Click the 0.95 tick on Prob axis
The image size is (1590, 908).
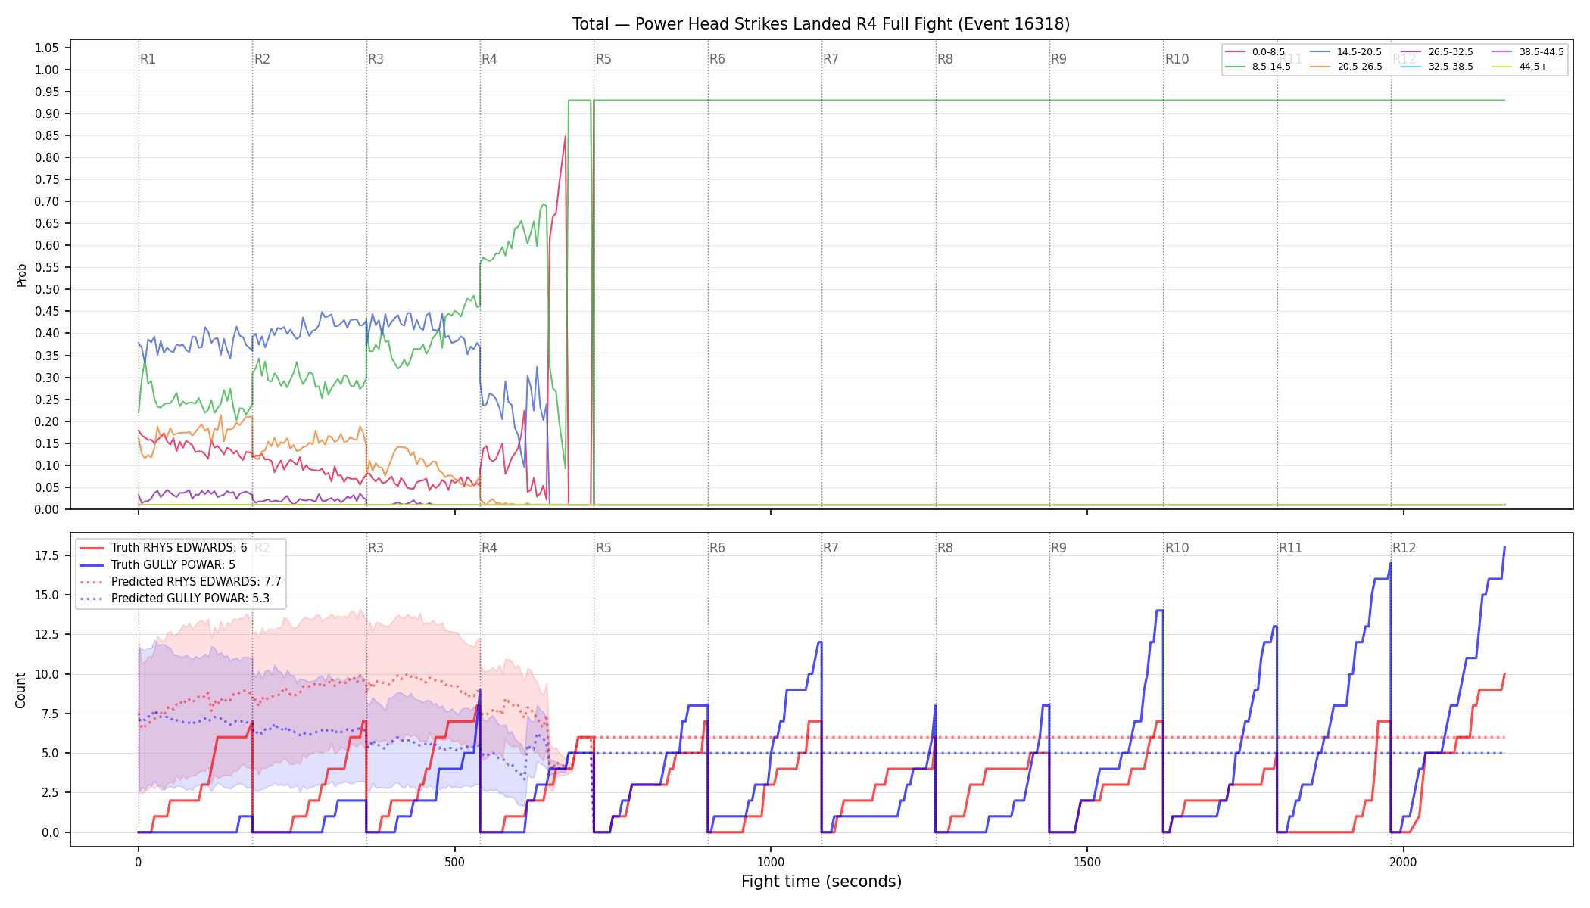(x=46, y=92)
